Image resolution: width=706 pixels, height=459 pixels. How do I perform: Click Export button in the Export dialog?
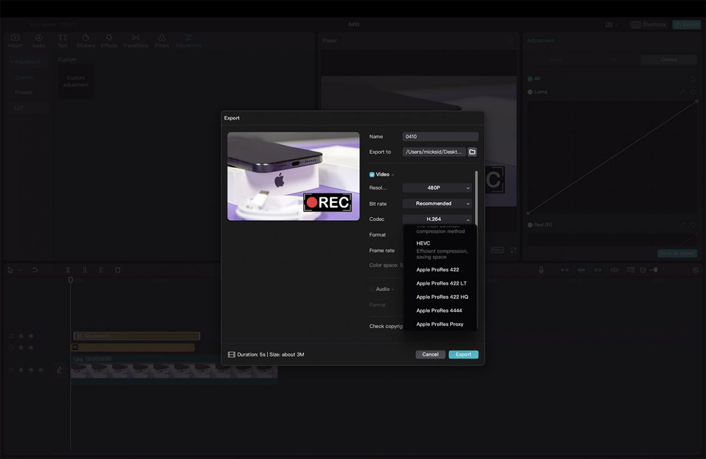pyautogui.click(x=463, y=354)
